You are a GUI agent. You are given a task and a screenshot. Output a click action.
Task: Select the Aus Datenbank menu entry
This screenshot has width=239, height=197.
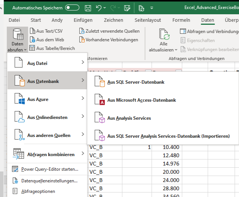click(x=47, y=80)
